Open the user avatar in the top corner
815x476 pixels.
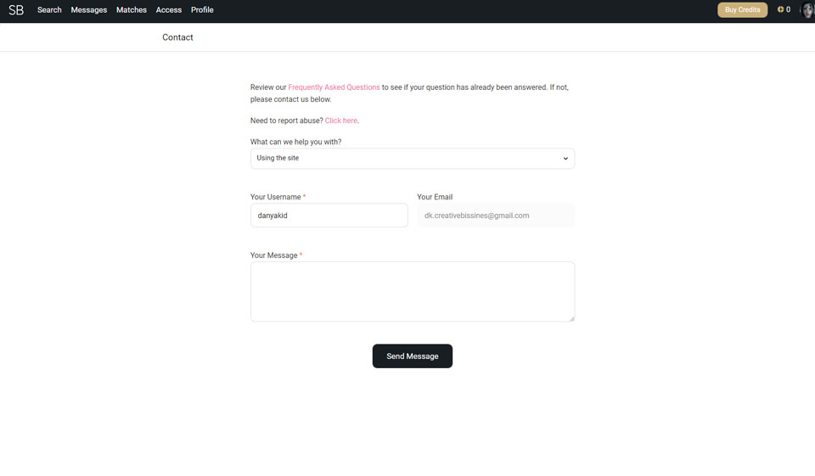point(807,10)
